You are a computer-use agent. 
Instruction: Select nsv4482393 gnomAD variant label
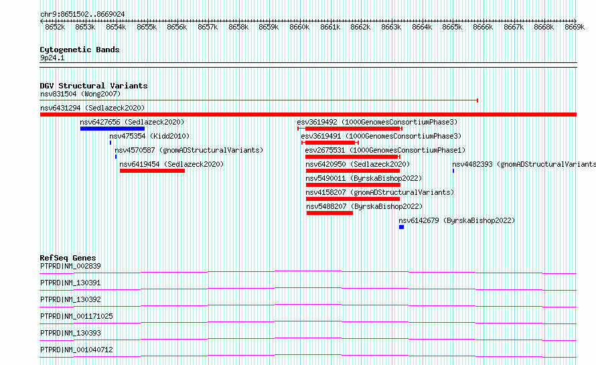point(524,164)
